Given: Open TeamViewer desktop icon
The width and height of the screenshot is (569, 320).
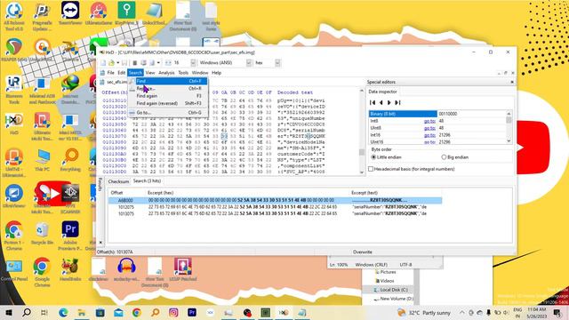Looking at the screenshot, I should pyautogui.click(x=70, y=14).
